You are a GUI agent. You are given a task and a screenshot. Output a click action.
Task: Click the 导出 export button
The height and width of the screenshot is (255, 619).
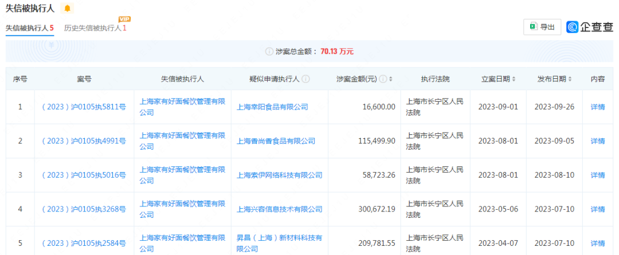[x=542, y=27]
